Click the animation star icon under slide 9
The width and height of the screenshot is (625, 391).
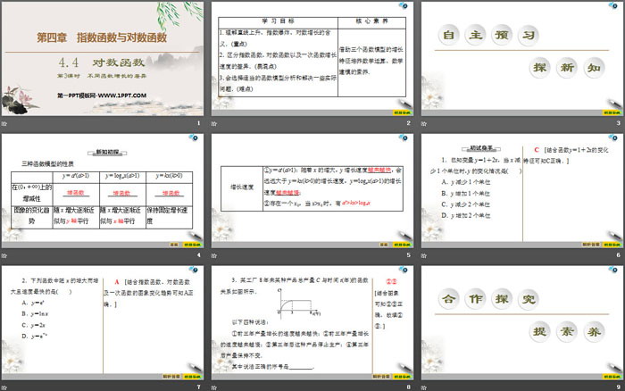424,387
